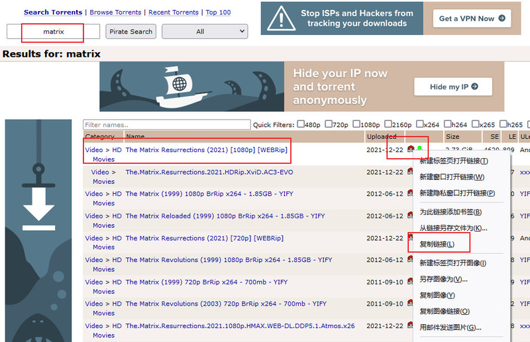The height and width of the screenshot is (342, 530).
Task: Open The Matrix Resurrections (2021) [1080p] [WEBRip]
Action: (x=206, y=150)
